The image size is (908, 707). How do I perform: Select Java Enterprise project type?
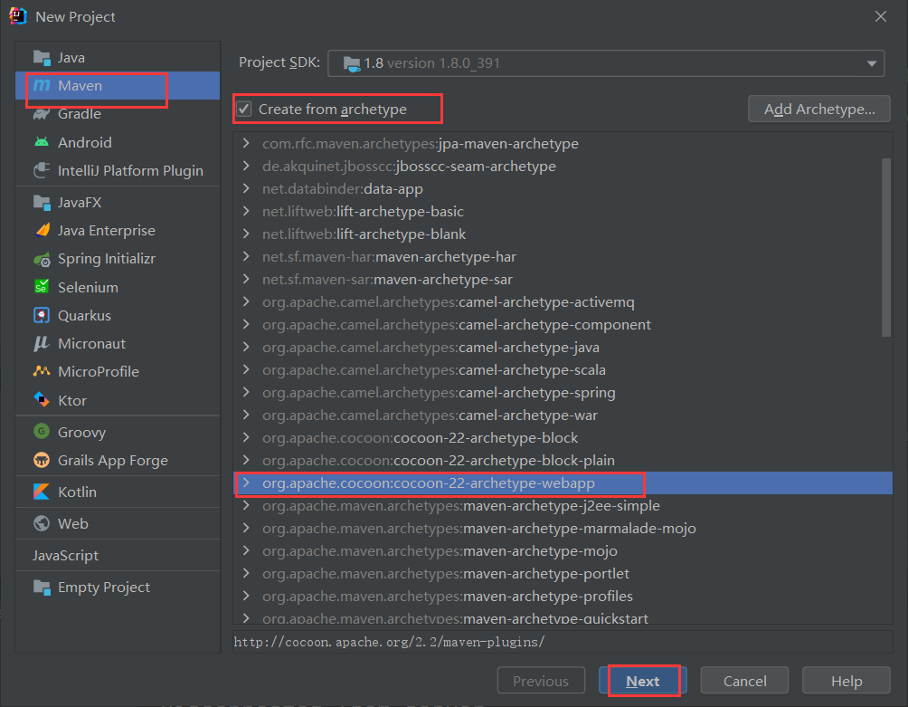[106, 231]
